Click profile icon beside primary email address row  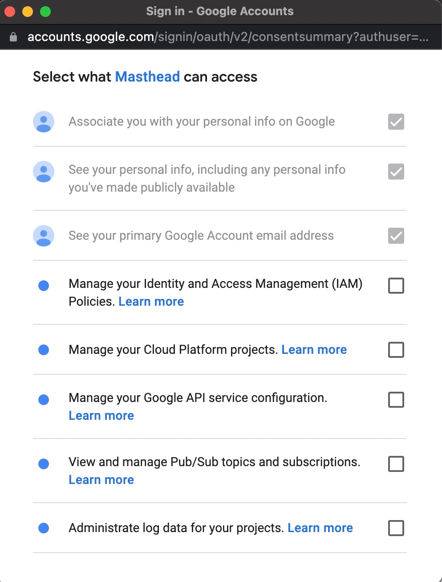pos(44,236)
